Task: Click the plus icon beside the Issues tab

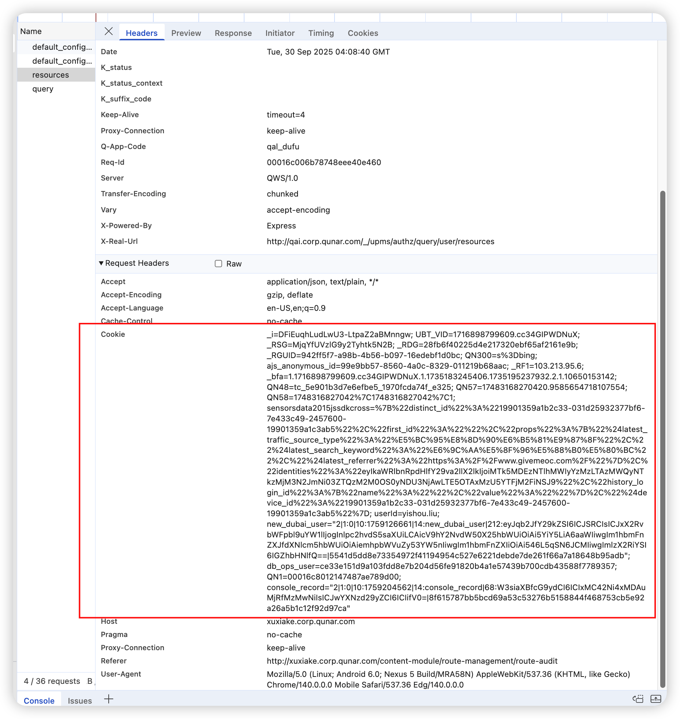Action: click(x=109, y=699)
